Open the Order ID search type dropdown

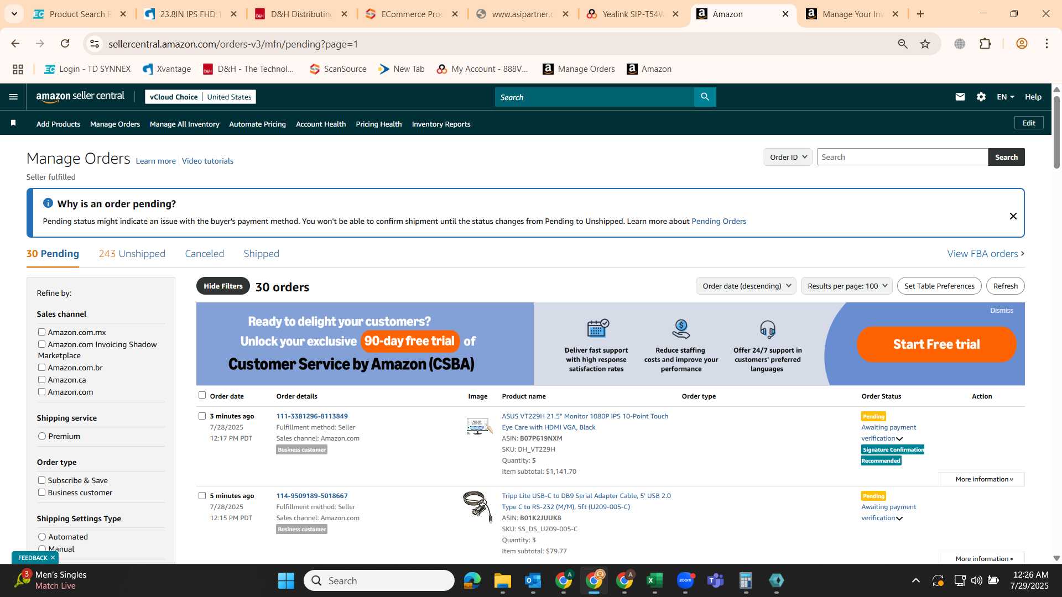click(x=788, y=157)
